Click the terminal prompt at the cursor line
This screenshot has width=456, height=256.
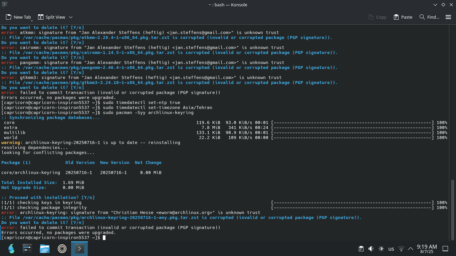[51, 238]
